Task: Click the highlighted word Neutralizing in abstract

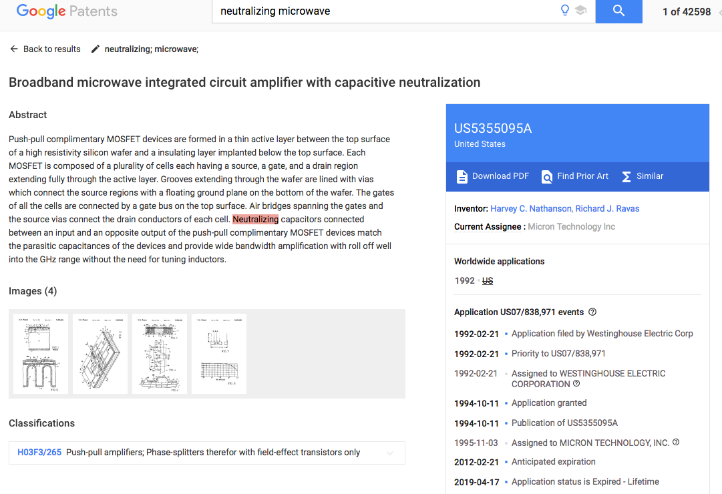Action: [256, 219]
